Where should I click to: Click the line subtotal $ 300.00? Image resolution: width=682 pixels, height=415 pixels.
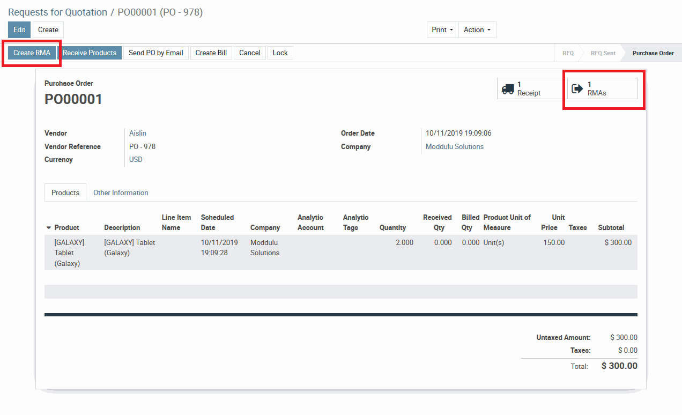click(618, 243)
